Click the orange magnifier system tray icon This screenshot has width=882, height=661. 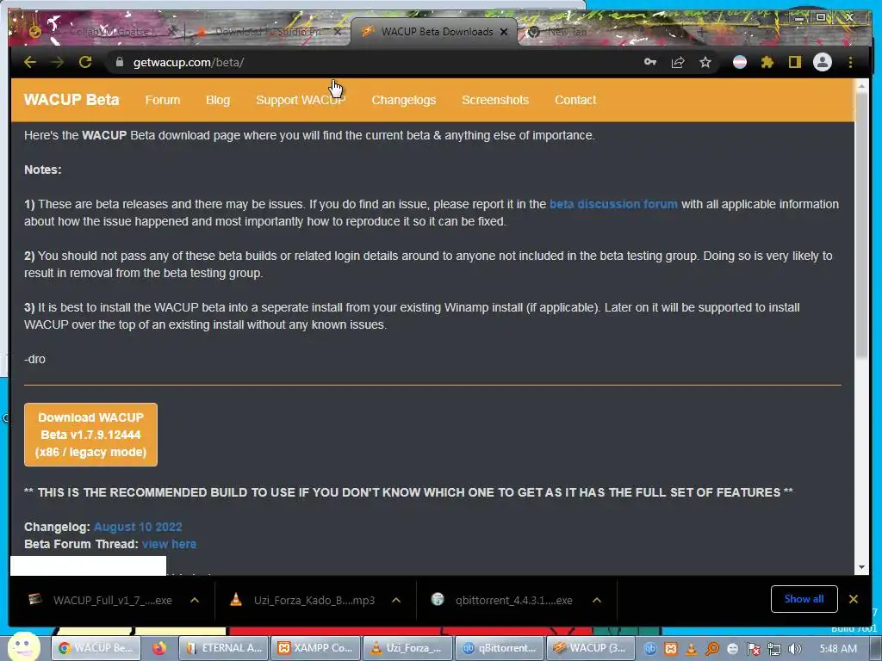pos(712,649)
